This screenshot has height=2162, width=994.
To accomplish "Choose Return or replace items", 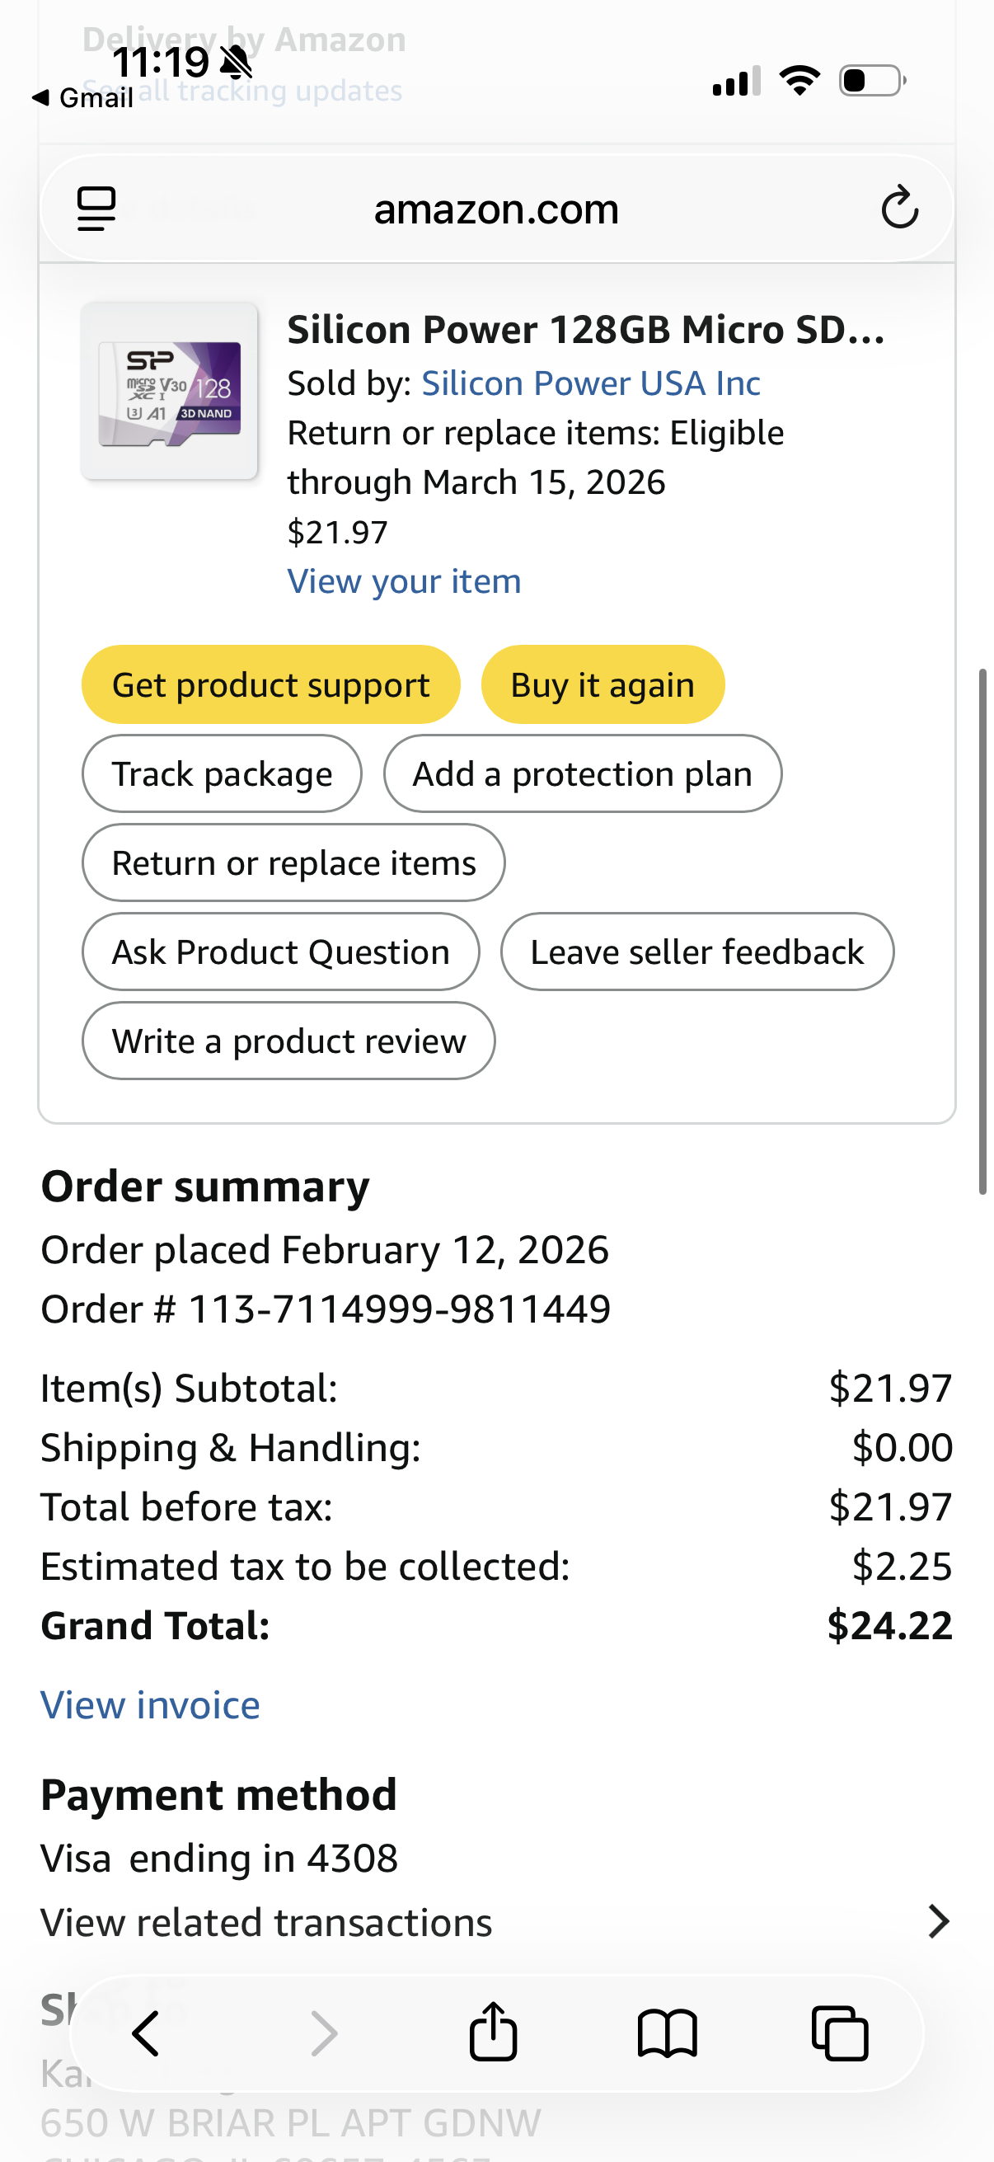I will click(x=293, y=862).
